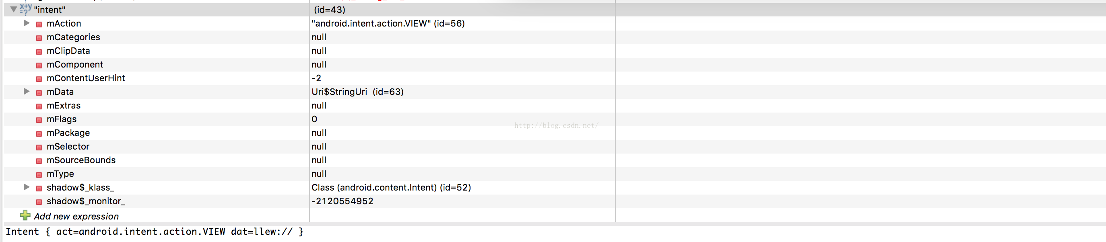Image resolution: width=1106 pixels, height=242 pixels.
Task: Click the "intent" watch expression icon
Action: [26, 8]
